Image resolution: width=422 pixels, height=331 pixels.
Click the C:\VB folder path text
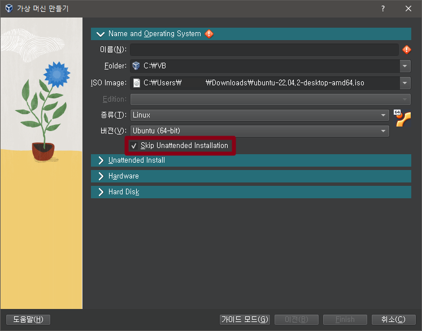155,66
